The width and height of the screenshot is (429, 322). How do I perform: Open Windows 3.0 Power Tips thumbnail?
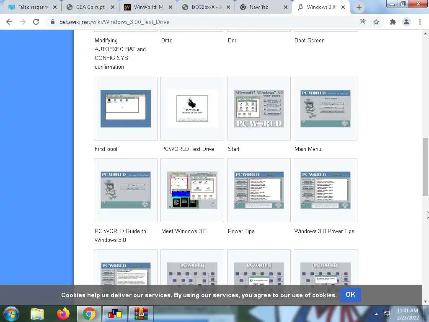(326, 190)
